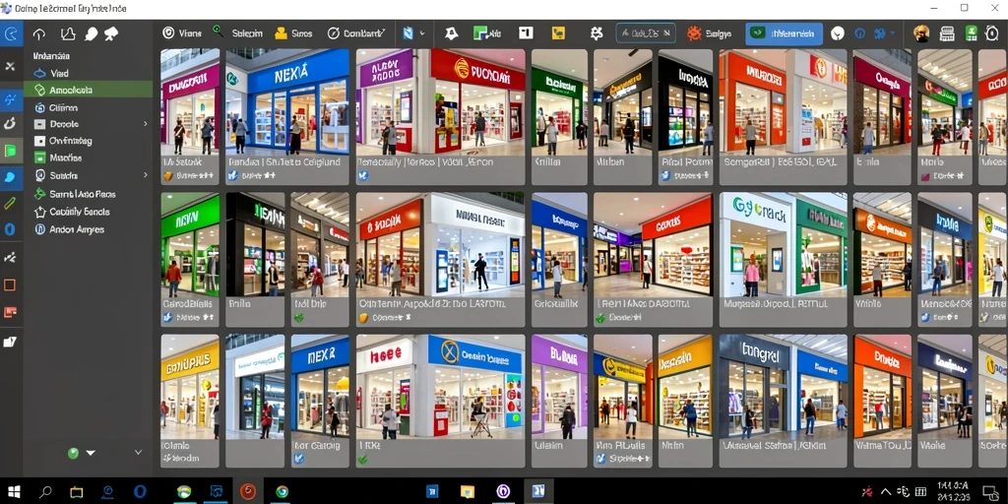Expand the fourth sidebar item's chevron arrow
This screenshot has height=504, width=1008.
[146, 123]
